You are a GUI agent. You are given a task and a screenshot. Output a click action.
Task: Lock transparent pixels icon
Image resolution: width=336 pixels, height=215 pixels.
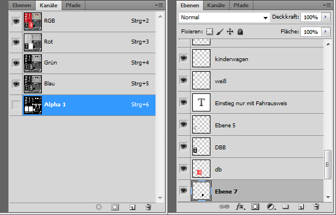pos(209,32)
